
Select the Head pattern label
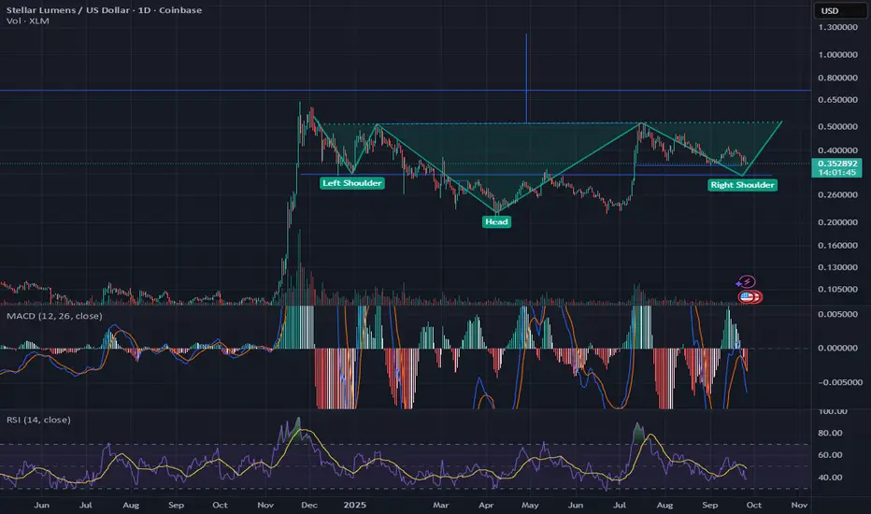coord(496,221)
